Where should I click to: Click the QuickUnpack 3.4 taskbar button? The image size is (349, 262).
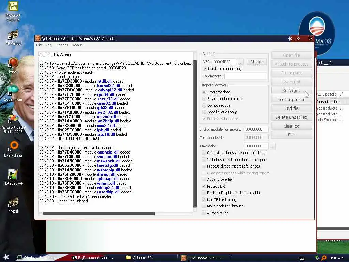204,258
